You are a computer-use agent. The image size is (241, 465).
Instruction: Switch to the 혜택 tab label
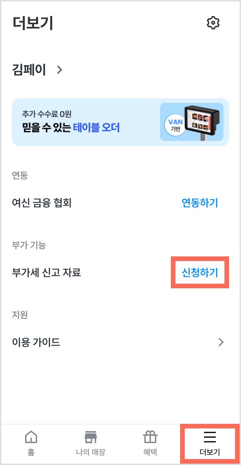coord(150,452)
